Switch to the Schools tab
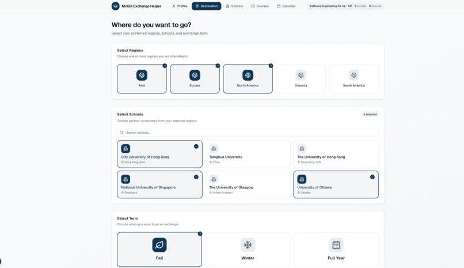Screen dimensions: 464x268 point(234,6)
